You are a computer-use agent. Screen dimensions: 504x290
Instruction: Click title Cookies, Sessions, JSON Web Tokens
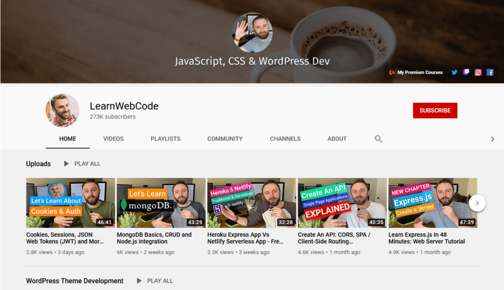(65, 238)
